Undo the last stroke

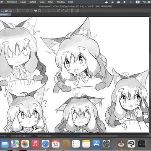18,10
